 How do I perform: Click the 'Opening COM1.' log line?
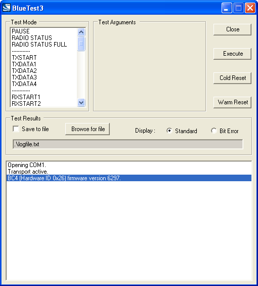tap(129, 165)
